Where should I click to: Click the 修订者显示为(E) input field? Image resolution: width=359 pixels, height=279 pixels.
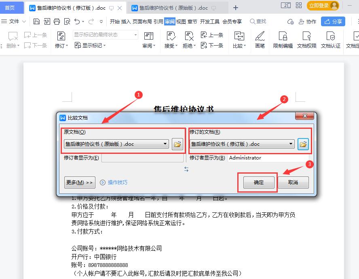click(142, 158)
